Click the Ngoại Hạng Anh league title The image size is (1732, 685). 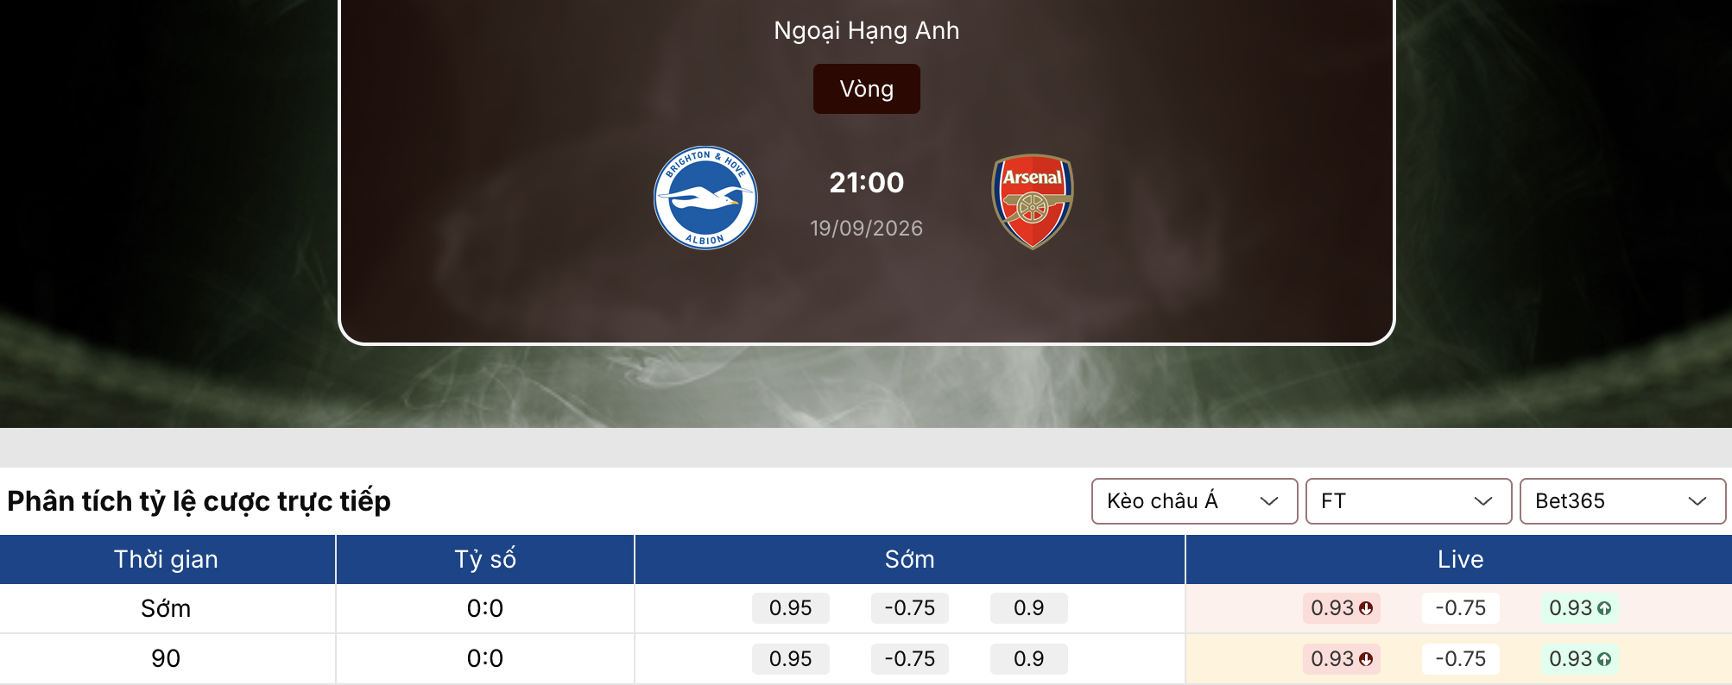click(x=866, y=31)
